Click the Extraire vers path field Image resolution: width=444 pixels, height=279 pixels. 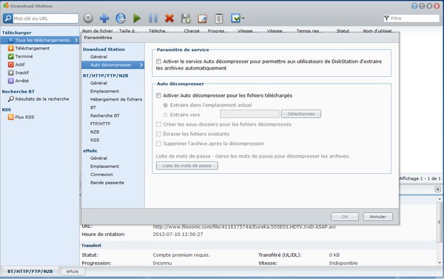(x=249, y=114)
